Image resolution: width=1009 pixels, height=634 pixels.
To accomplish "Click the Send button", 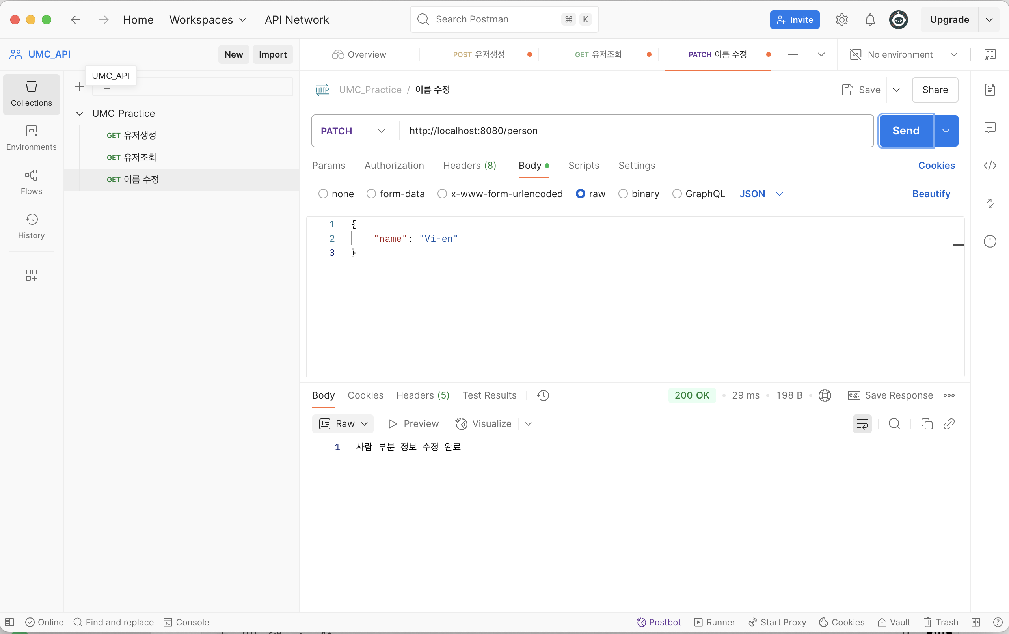I will coord(905,131).
